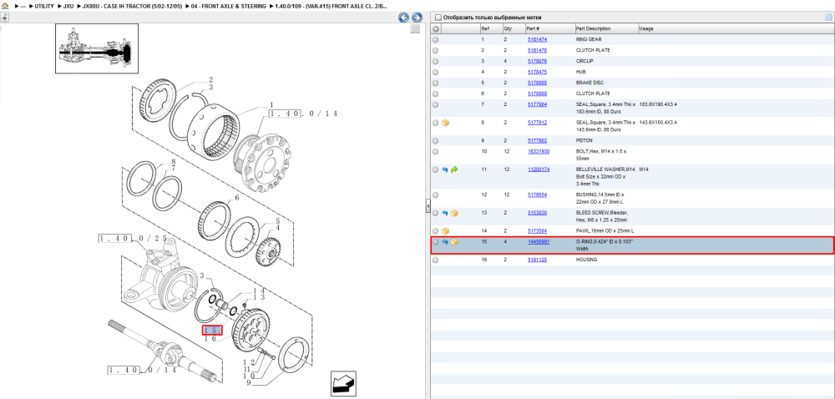This screenshot has height=399, width=835.
Task: Click callout number 9 in the diagram
Action: (x=250, y=384)
